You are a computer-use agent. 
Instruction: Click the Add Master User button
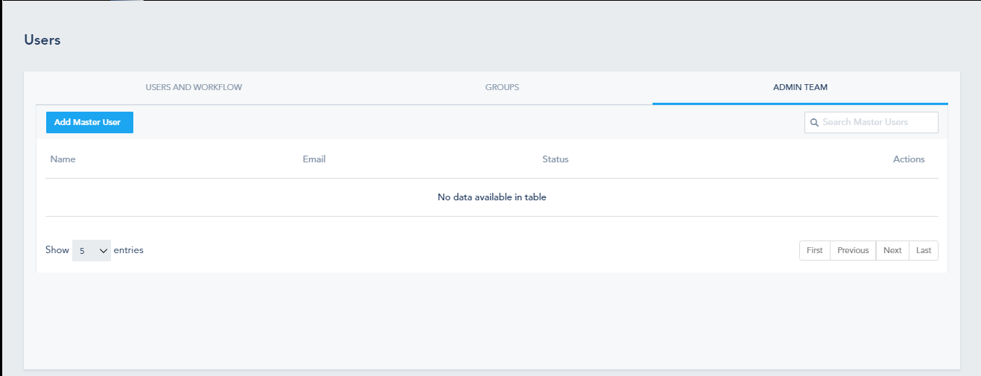click(89, 122)
